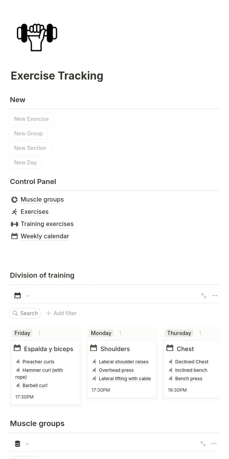Open the Weekly calendar page link
Viewport: 229px width, 459px height.
(45, 236)
